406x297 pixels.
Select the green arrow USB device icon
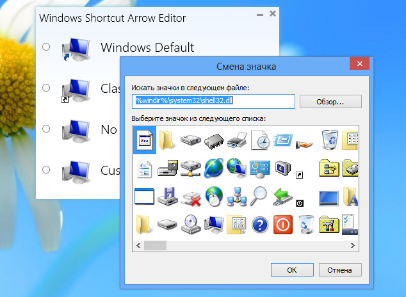click(282, 197)
